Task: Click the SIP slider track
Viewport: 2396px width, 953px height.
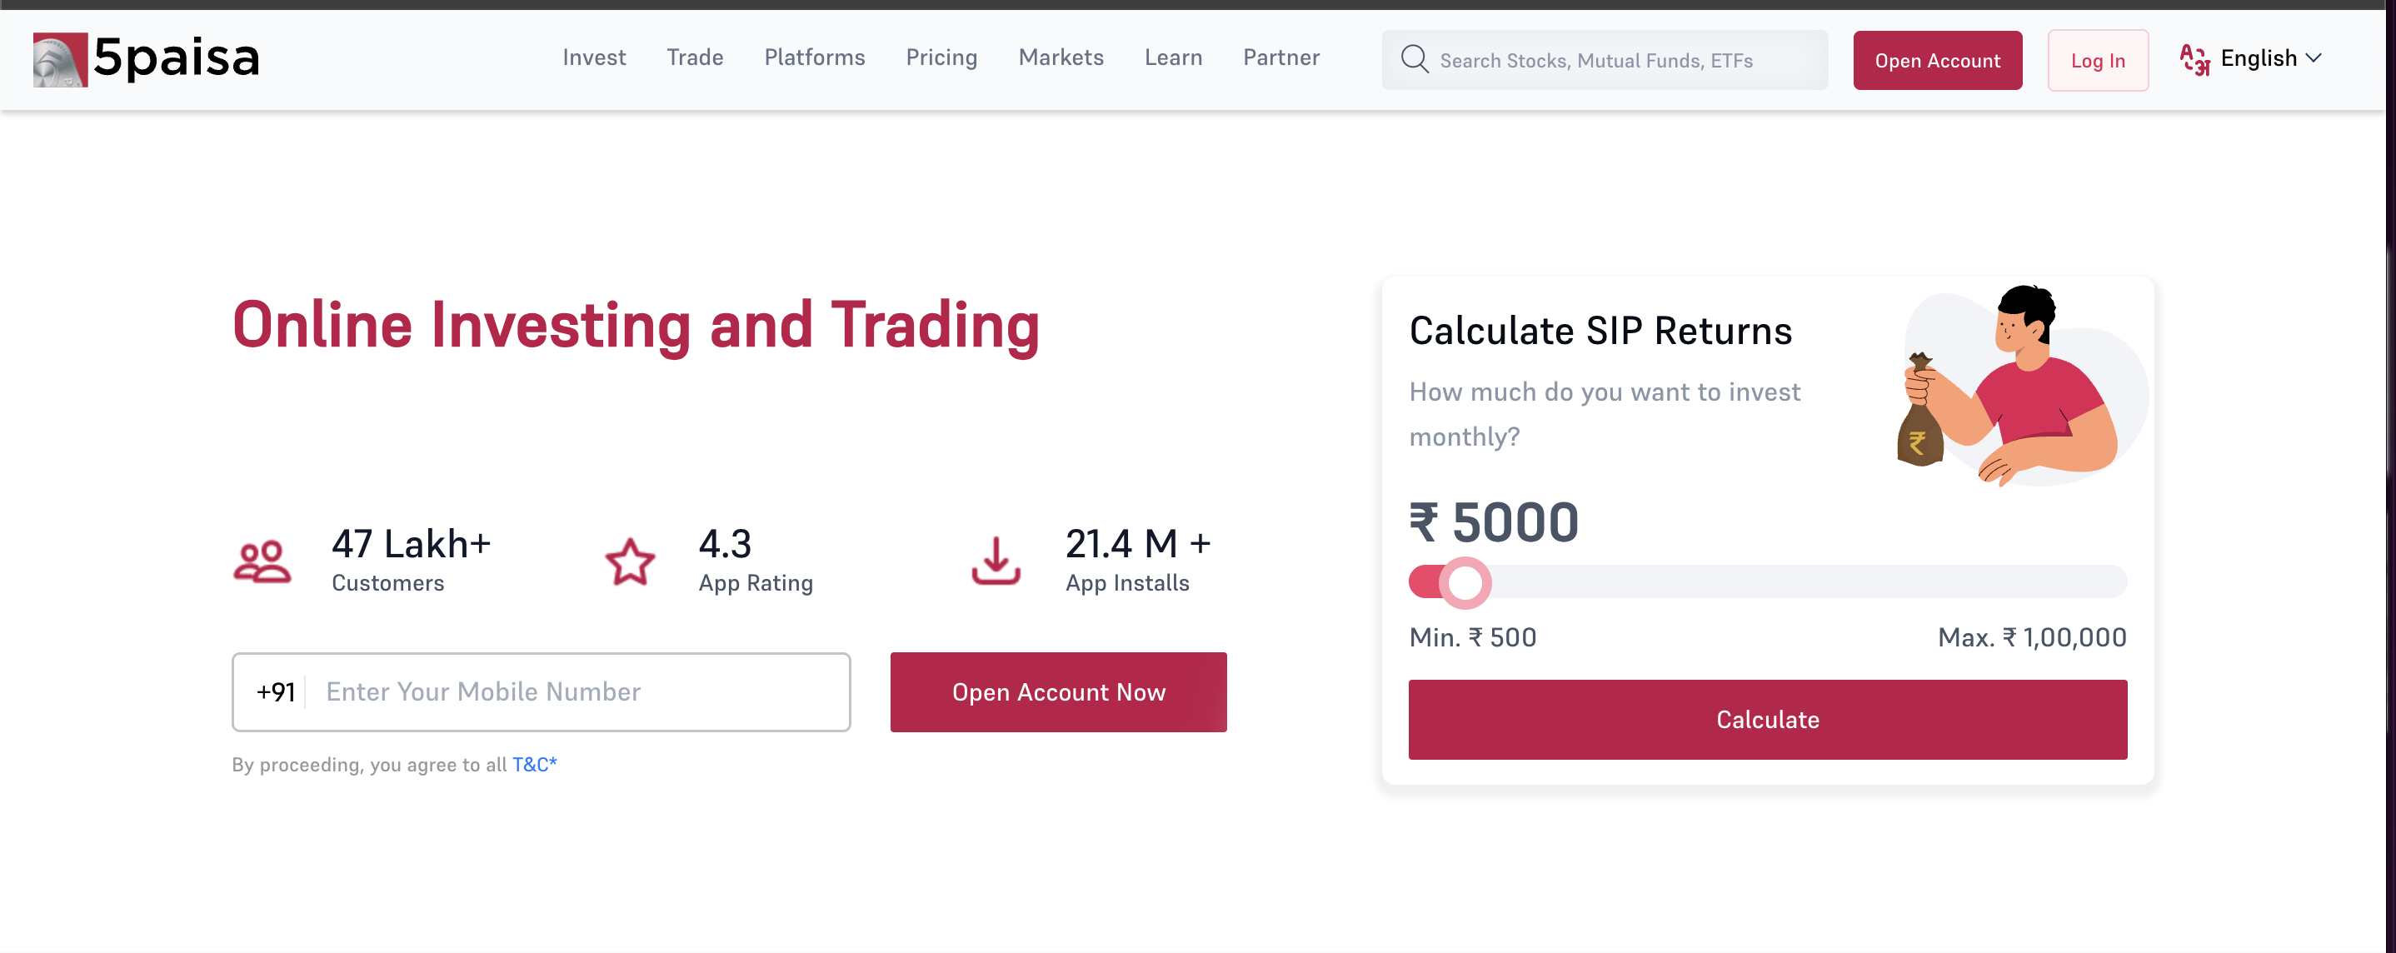Action: (1767, 582)
